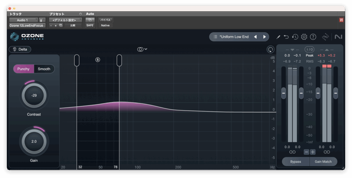352x178 pixels.
Task: Select Smooth mode
Action: pos(44,69)
